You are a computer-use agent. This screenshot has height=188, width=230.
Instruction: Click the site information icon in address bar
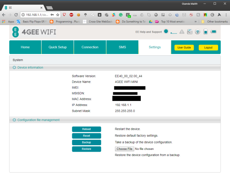tap(23, 15)
